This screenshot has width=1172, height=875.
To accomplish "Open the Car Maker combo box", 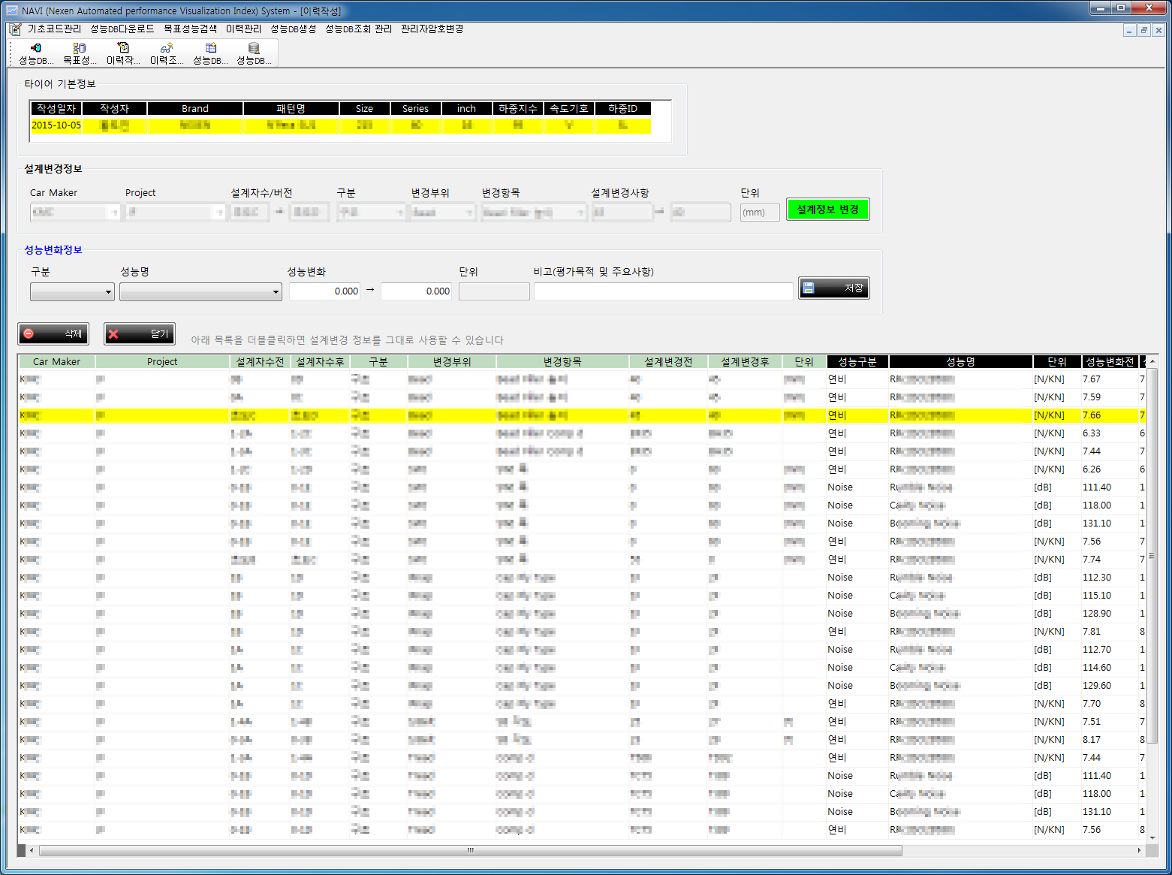I will coord(75,213).
